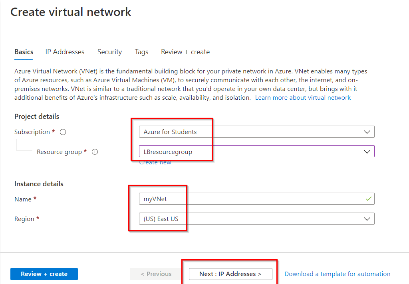Click the Resource group info icon
This screenshot has height=284, width=409.
94,152
